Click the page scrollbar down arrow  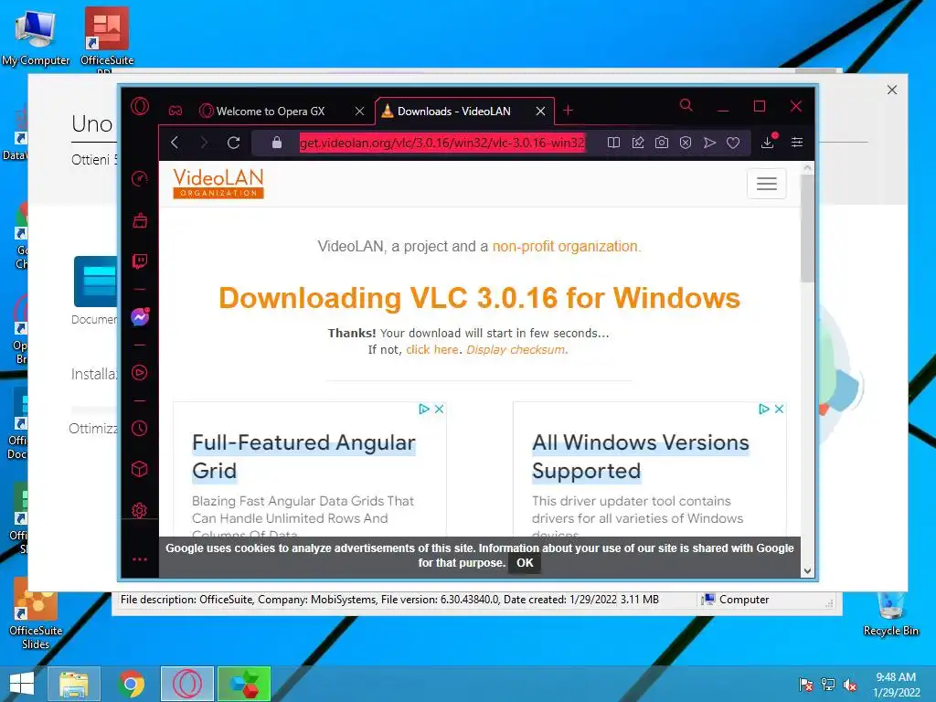click(808, 570)
